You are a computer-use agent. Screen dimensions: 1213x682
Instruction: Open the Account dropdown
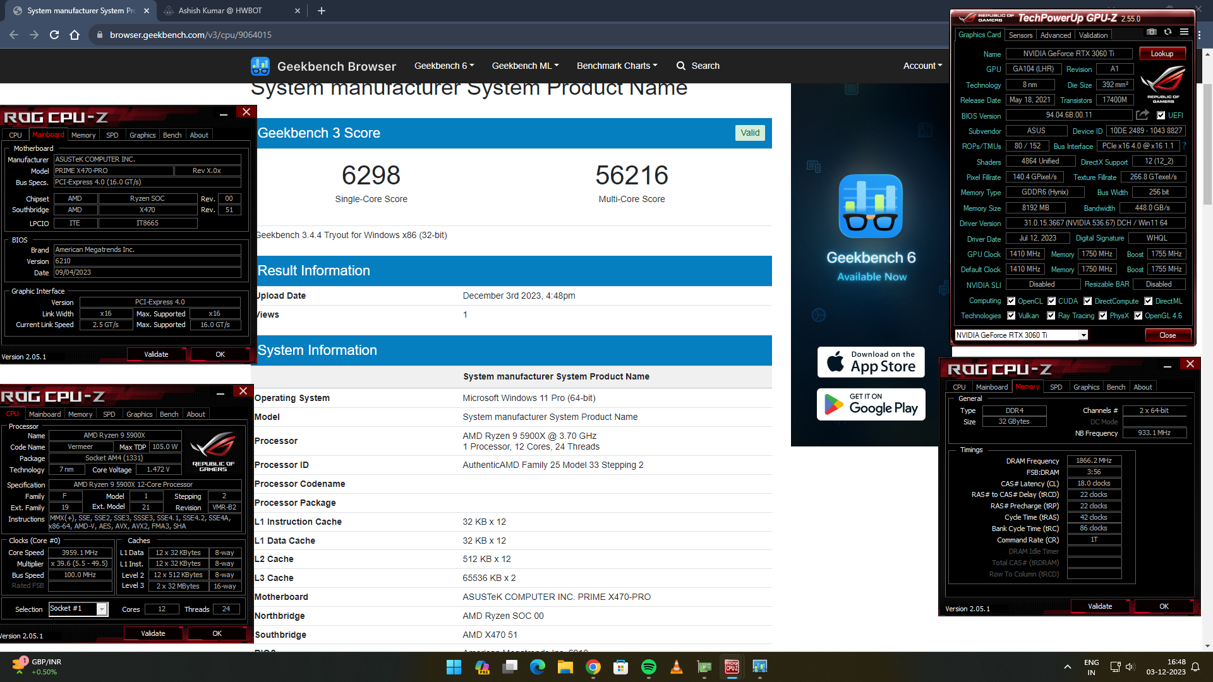click(922, 66)
